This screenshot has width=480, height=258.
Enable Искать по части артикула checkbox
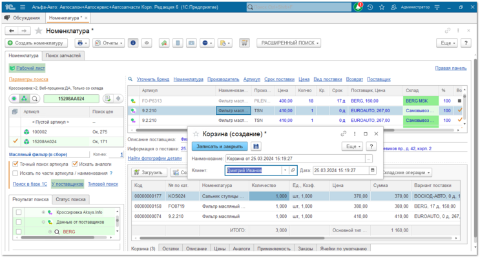point(16,173)
